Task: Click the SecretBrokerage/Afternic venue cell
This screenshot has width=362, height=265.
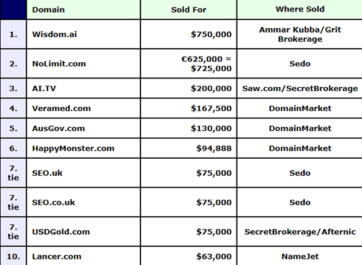Action: point(300,231)
